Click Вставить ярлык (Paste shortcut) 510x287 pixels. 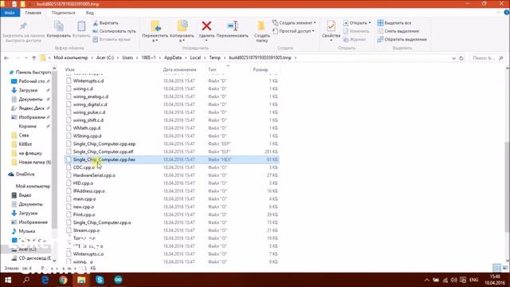pyautogui.click(x=112, y=39)
